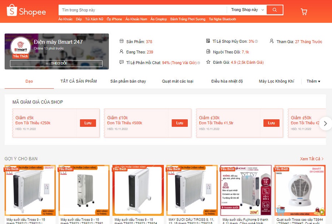Save the Giảm ₫5k voucher with Lưu
Viewport: 332px width, 224px height.
[88, 123]
